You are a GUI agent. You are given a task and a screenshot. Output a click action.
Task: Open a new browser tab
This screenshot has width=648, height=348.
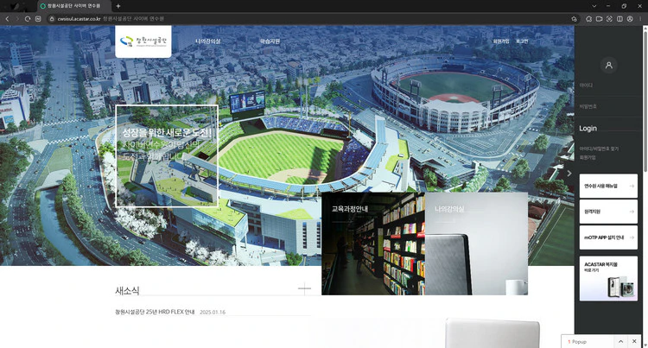point(118,6)
